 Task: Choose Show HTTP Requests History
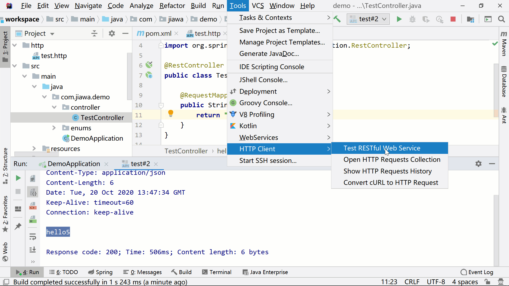pyautogui.click(x=390, y=171)
